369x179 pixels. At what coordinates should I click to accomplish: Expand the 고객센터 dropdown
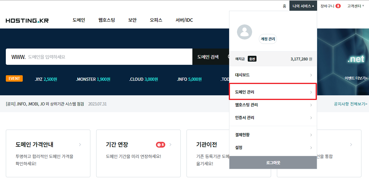[356, 6]
